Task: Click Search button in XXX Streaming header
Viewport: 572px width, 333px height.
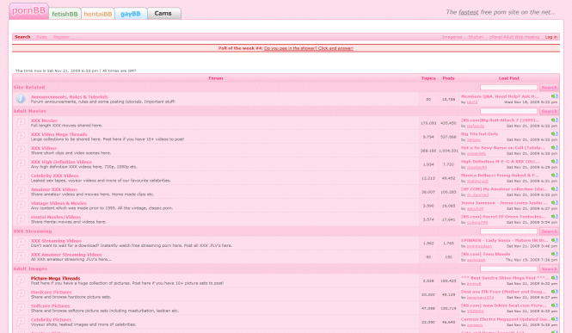Action: 549,231
